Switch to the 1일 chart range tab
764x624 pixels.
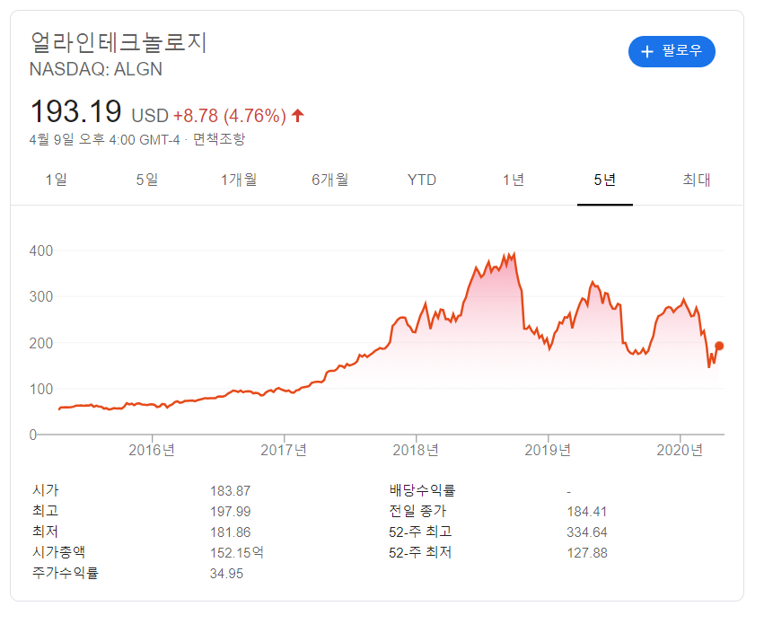(x=58, y=180)
